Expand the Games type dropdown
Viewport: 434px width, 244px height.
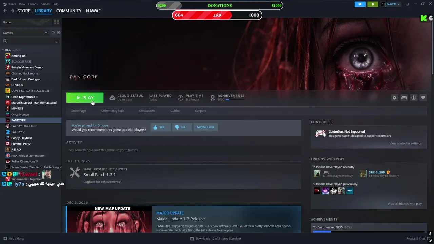tap(25, 33)
